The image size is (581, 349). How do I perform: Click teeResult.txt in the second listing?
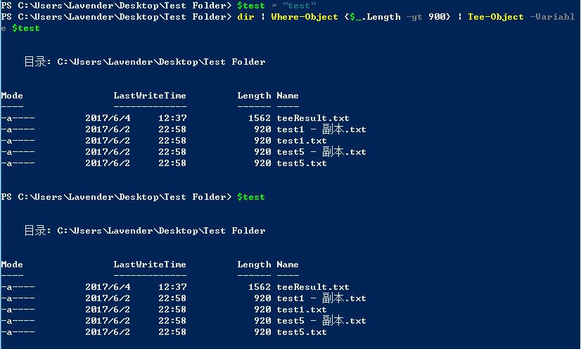click(313, 287)
